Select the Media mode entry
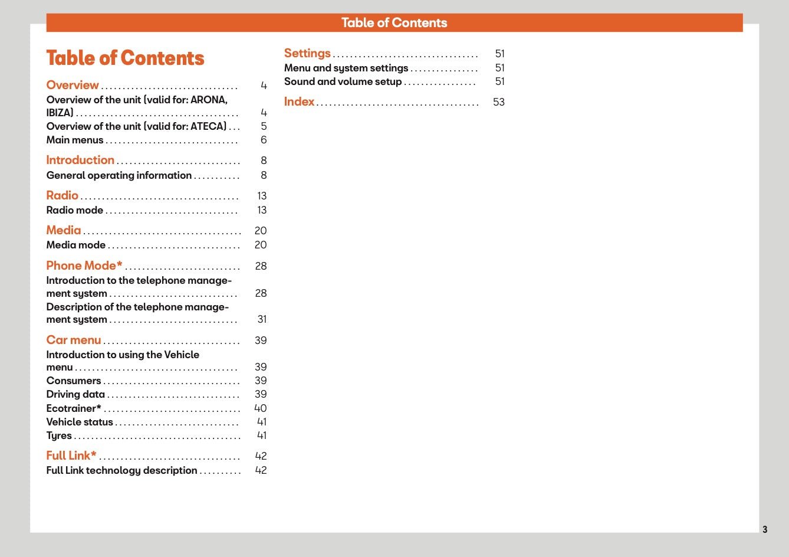 tap(76, 245)
